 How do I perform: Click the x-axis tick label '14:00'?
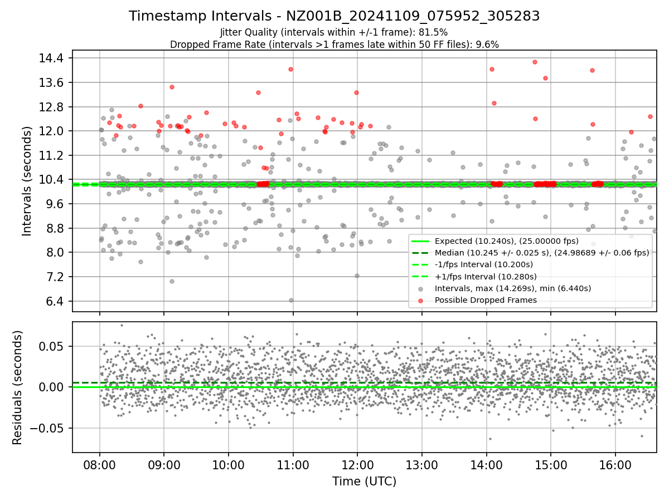pyautogui.click(x=487, y=465)
